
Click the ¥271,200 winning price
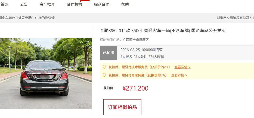(135, 88)
